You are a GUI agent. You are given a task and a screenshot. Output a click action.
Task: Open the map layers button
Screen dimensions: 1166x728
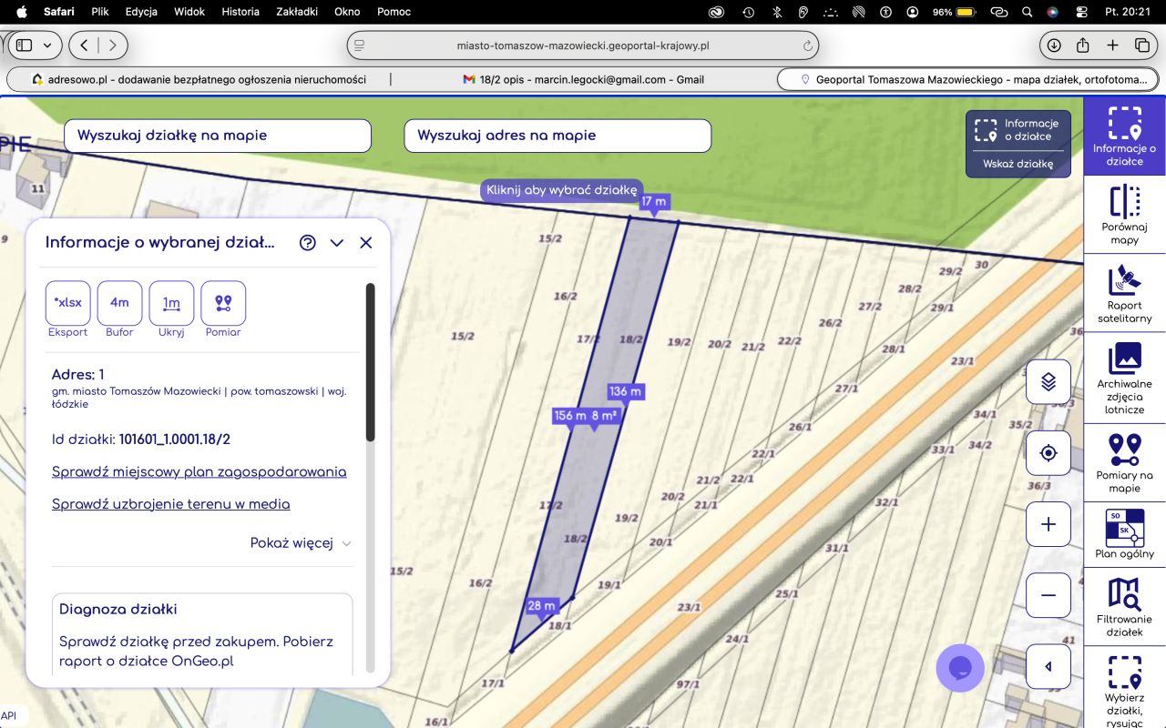click(1048, 381)
